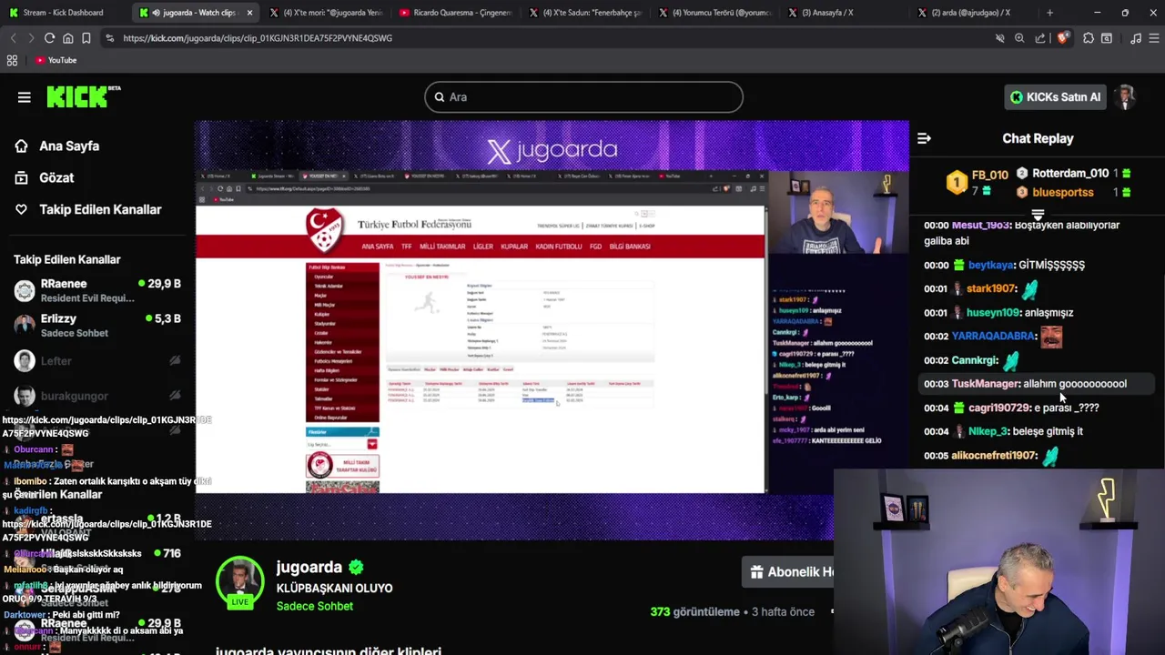The image size is (1165, 655).
Task: Open the browser main menu
Action: pos(1153,38)
